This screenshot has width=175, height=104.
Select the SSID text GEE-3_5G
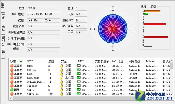point(33,94)
